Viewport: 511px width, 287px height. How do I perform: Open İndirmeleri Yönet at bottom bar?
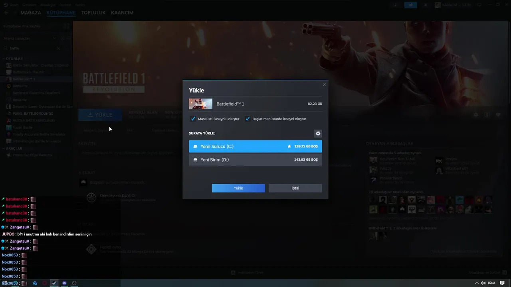[247, 273]
